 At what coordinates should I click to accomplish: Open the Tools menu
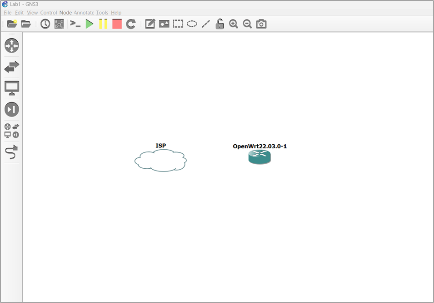pyautogui.click(x=102, y=13)
